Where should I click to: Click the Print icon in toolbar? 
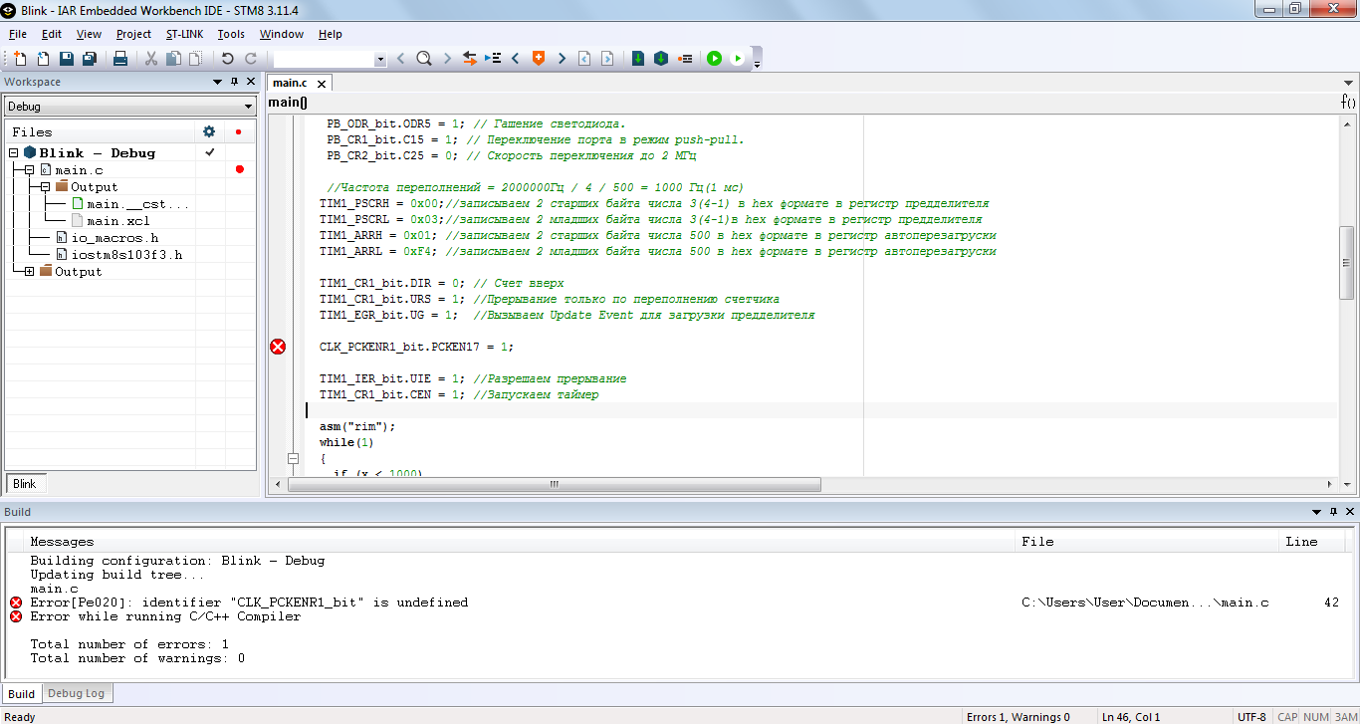point(120,59)
